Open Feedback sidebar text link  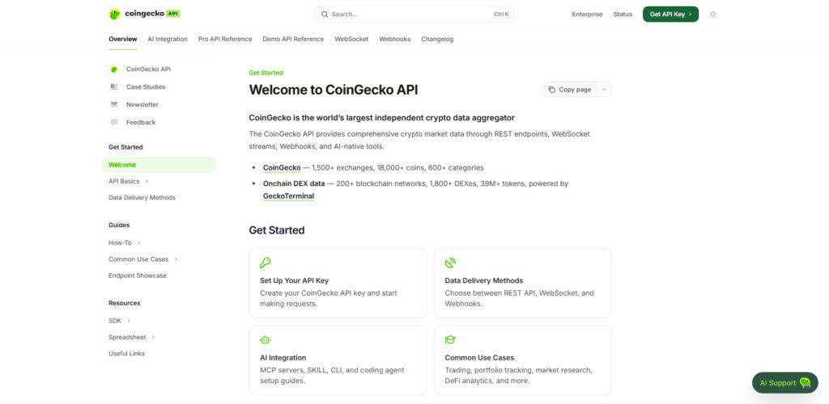(x=141, y=122)
